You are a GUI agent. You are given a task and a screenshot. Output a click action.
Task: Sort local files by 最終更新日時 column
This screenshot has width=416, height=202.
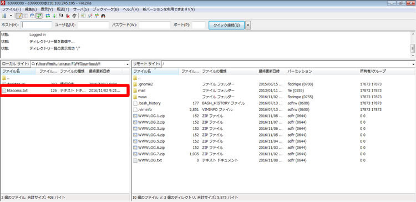pos(105,72)
